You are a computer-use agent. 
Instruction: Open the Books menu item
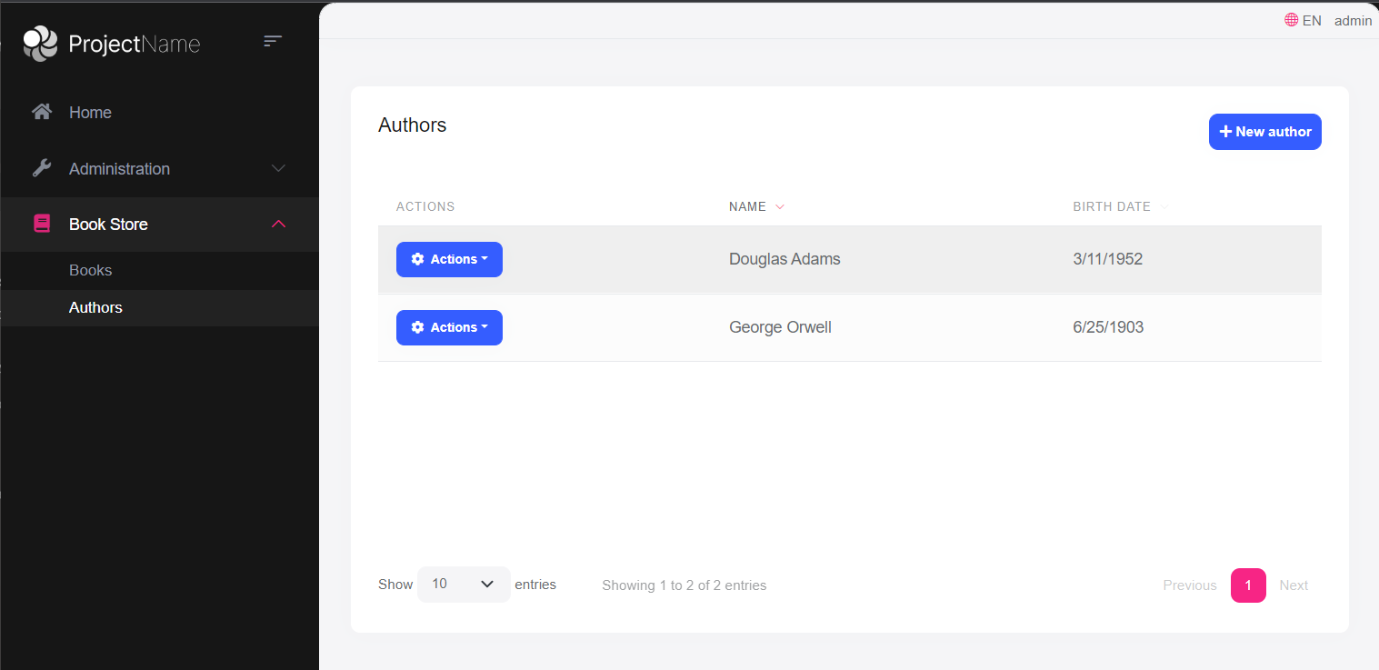91,271
